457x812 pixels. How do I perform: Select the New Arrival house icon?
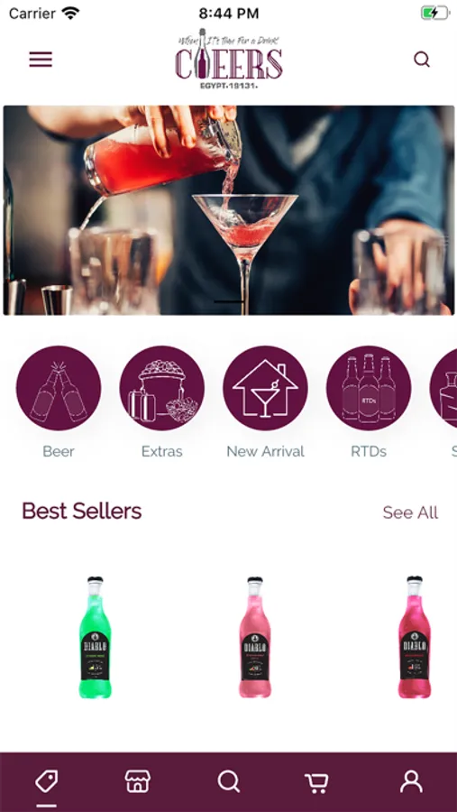click(x=266, y=388)
